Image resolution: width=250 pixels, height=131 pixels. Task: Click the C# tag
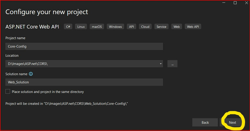tap(68, 27)
